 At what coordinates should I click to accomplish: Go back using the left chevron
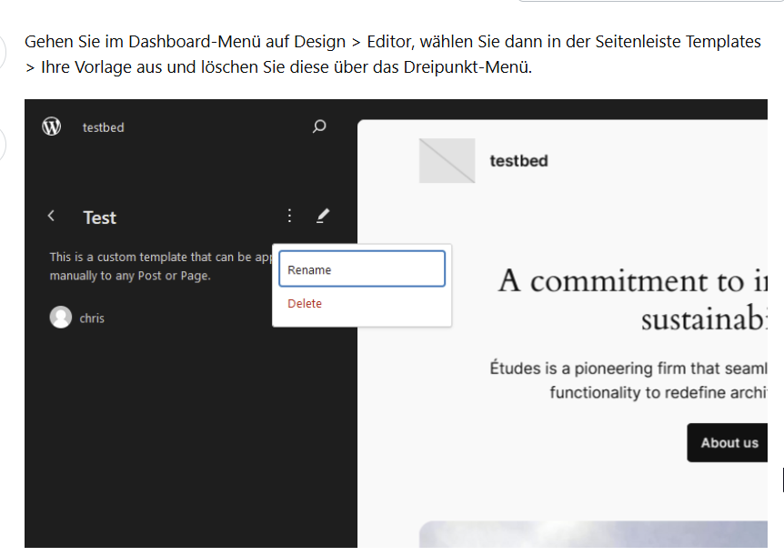pos(51,217)
